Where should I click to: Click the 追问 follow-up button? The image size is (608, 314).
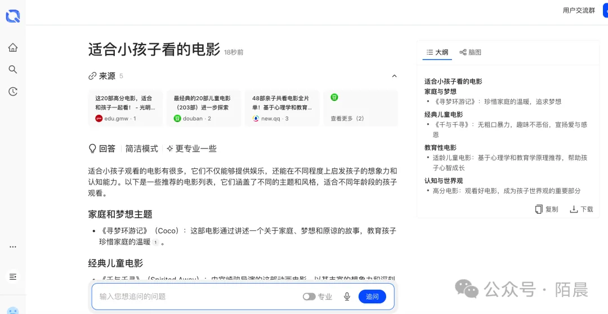click(372, 297)
